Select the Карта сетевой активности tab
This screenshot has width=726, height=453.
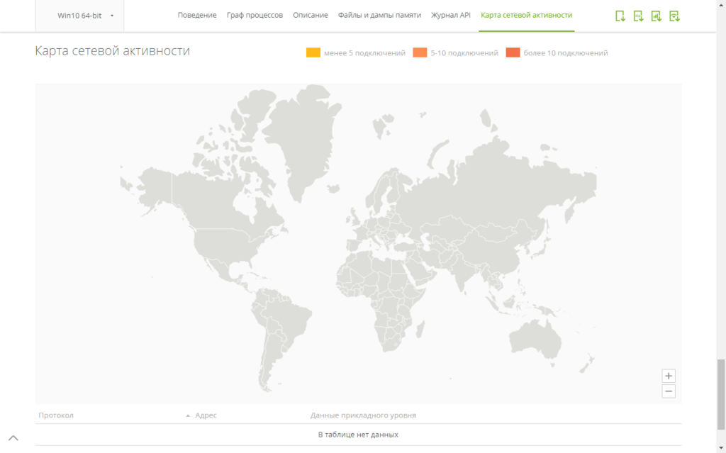click(526, 15)
